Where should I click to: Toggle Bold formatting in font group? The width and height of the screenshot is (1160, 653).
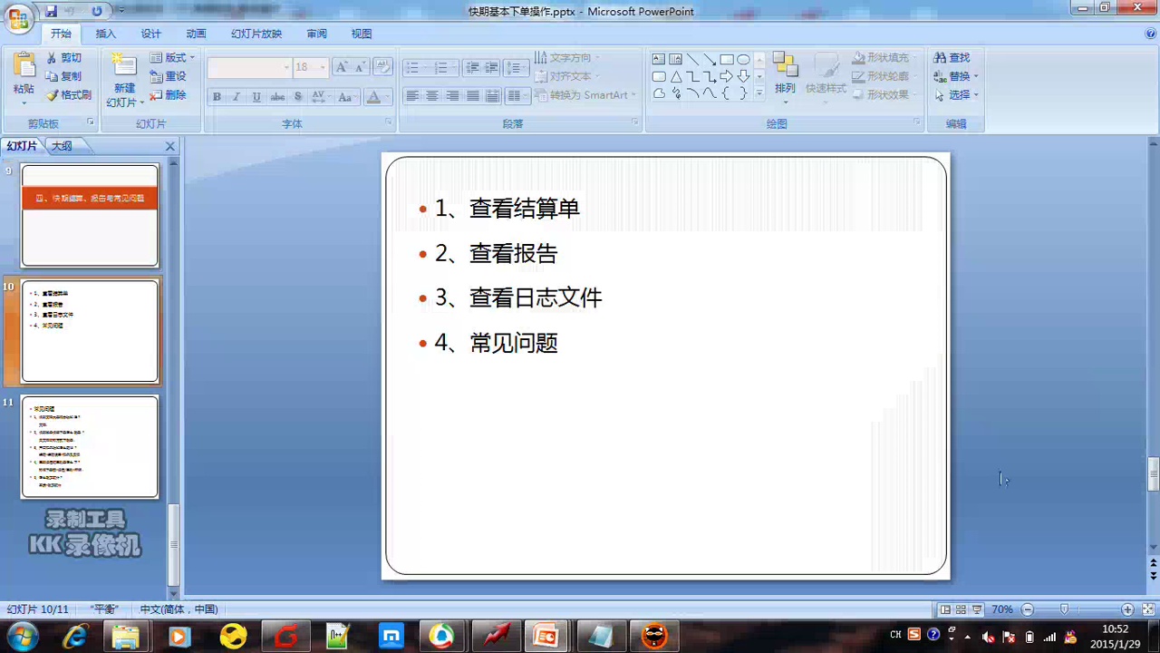tap(217, 97)
